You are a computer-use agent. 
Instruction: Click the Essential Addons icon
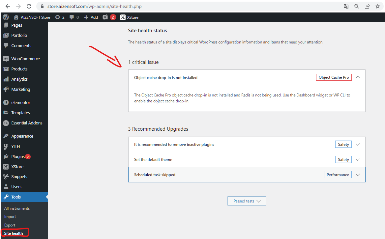(x=6, y=123)
